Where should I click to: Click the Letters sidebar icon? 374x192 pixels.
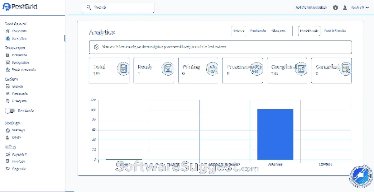[8, 87]
